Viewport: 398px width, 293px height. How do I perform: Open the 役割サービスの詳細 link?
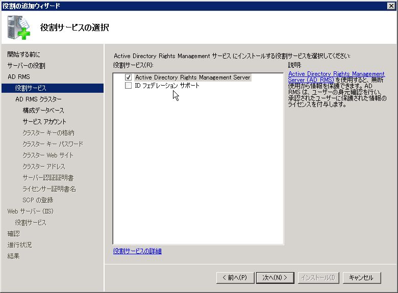[x=137, y=251]
